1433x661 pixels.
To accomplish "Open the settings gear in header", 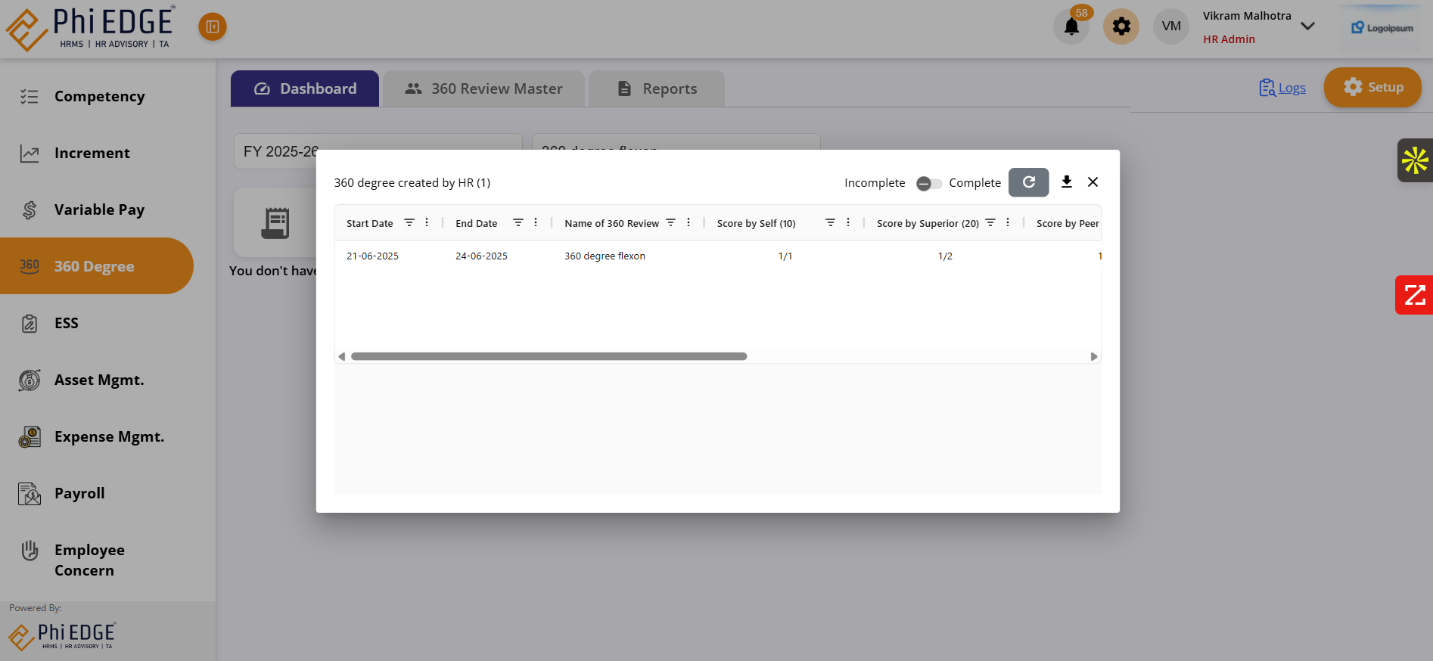I will pyautogui.click(x=1121, y=27).
